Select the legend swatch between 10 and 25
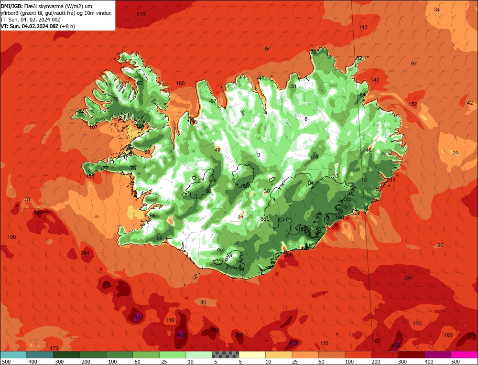Image resolution: width=478 pixels, height=365 pixels. [279, 354]
